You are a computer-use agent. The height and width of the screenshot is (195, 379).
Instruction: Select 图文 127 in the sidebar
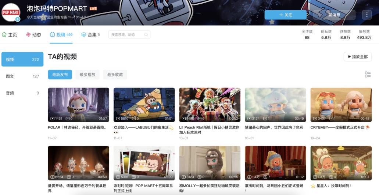22,76
